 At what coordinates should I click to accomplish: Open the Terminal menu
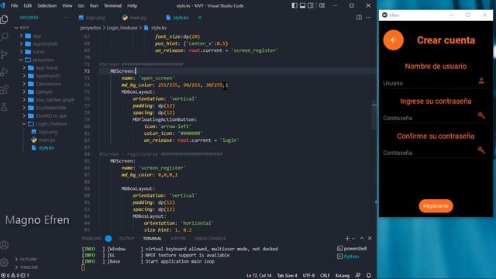coord(112,5)
